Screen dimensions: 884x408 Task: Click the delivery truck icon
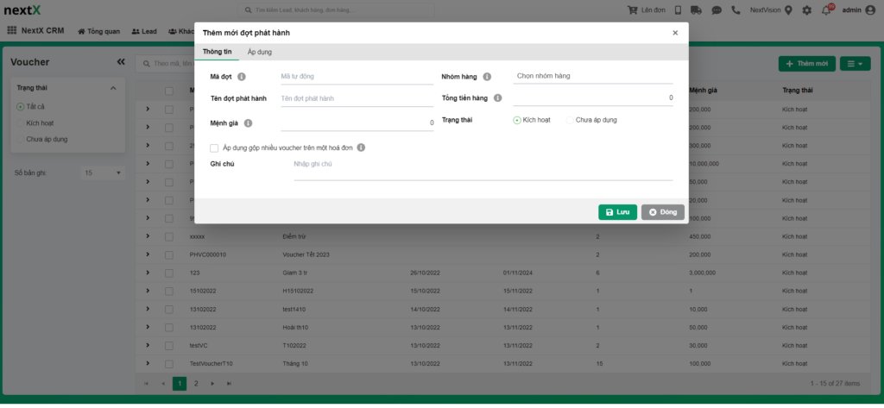697,10
